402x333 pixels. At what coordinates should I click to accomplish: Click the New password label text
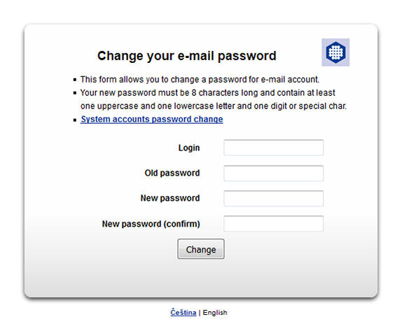point(170,198)
